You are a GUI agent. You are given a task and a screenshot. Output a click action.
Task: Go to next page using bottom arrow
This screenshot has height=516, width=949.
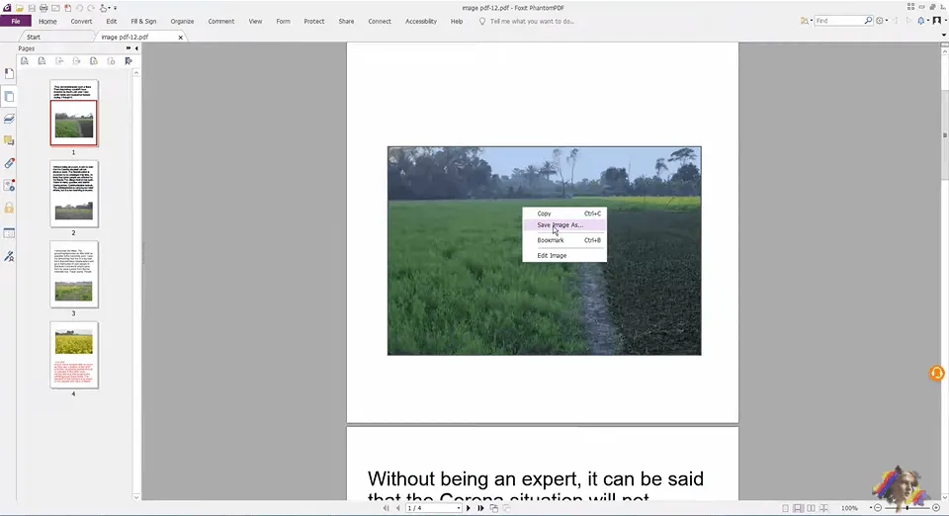(x=469, y=508)
